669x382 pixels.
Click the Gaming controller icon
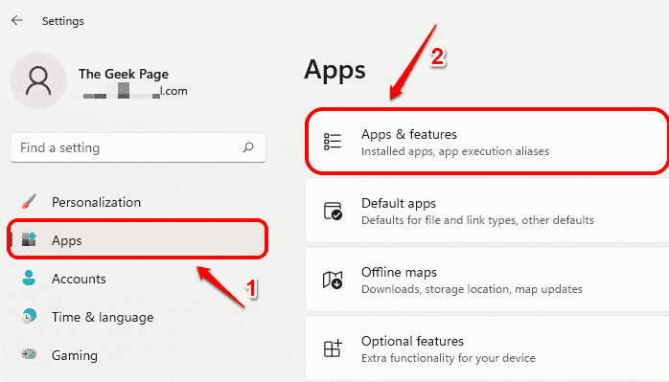point(29,354)
